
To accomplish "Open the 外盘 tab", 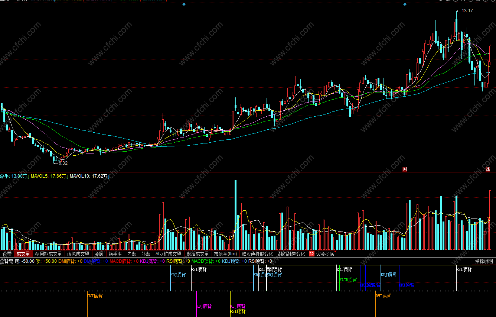I will [x=146, y=254].
